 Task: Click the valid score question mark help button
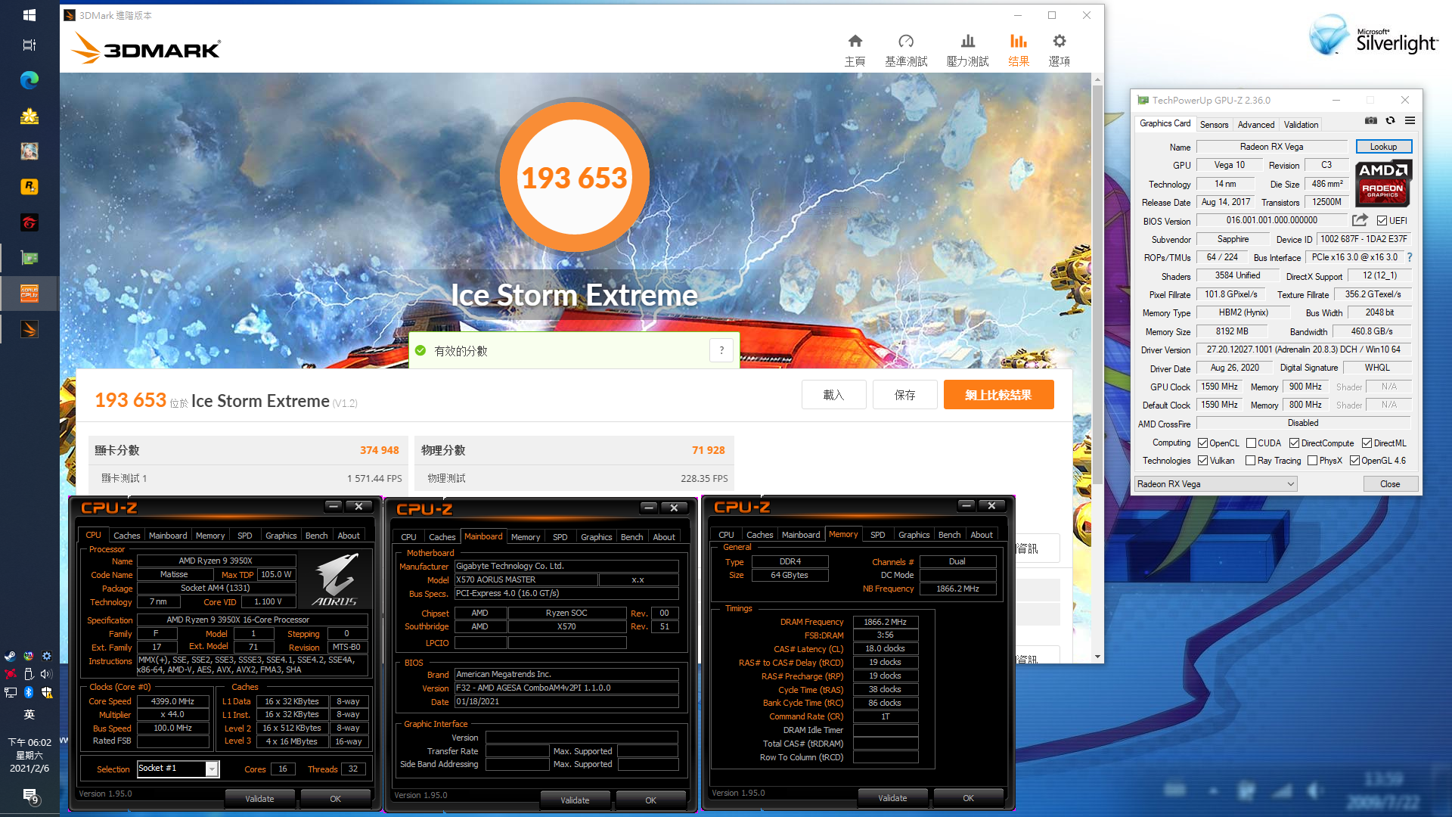(x=721, y=350)
